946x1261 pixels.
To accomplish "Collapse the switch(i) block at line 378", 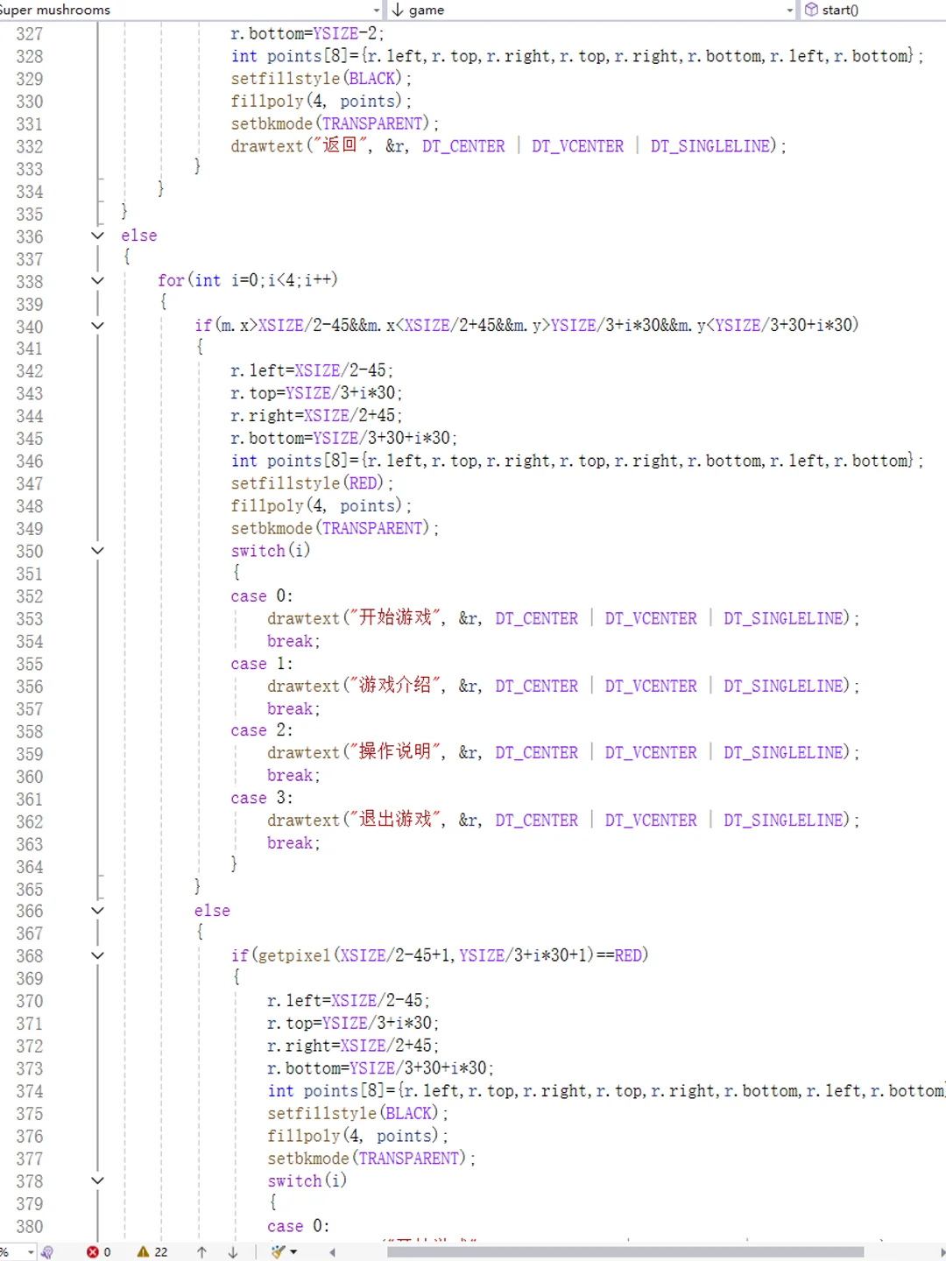I will [x=97, y=1180].
